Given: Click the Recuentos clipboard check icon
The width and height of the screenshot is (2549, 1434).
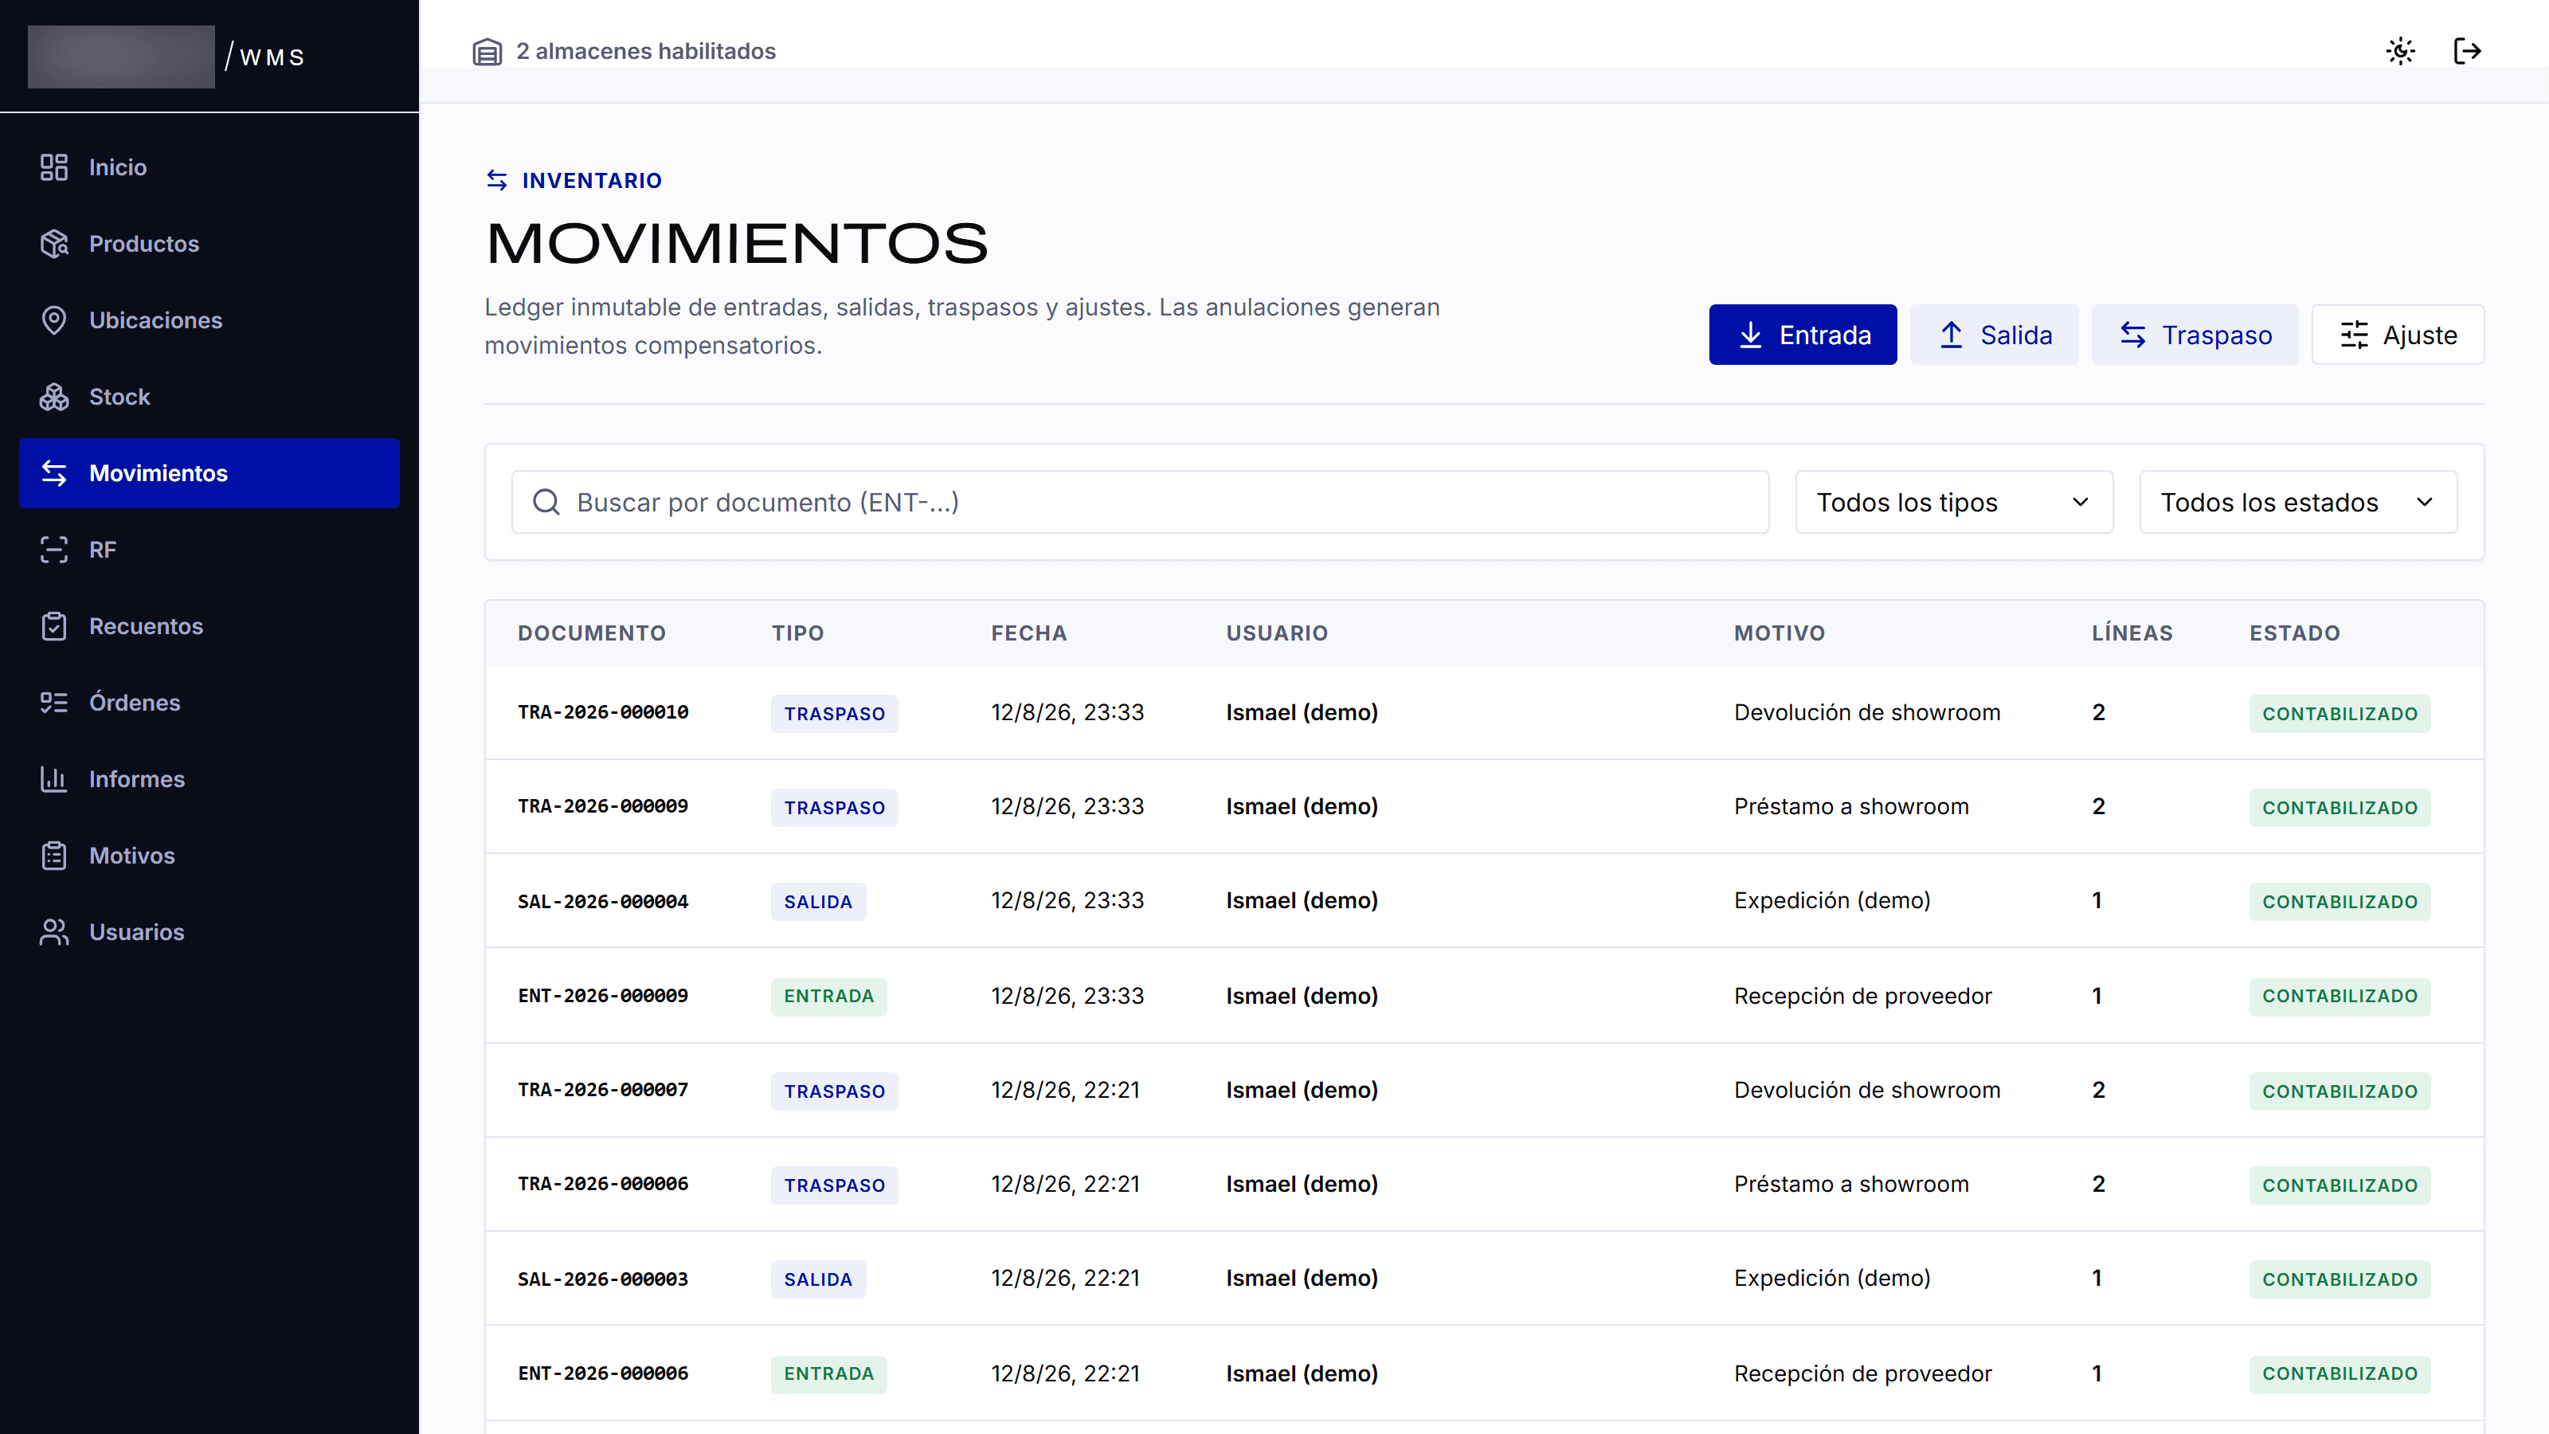Looking at the screenshot, I should [x=53, y=626].
